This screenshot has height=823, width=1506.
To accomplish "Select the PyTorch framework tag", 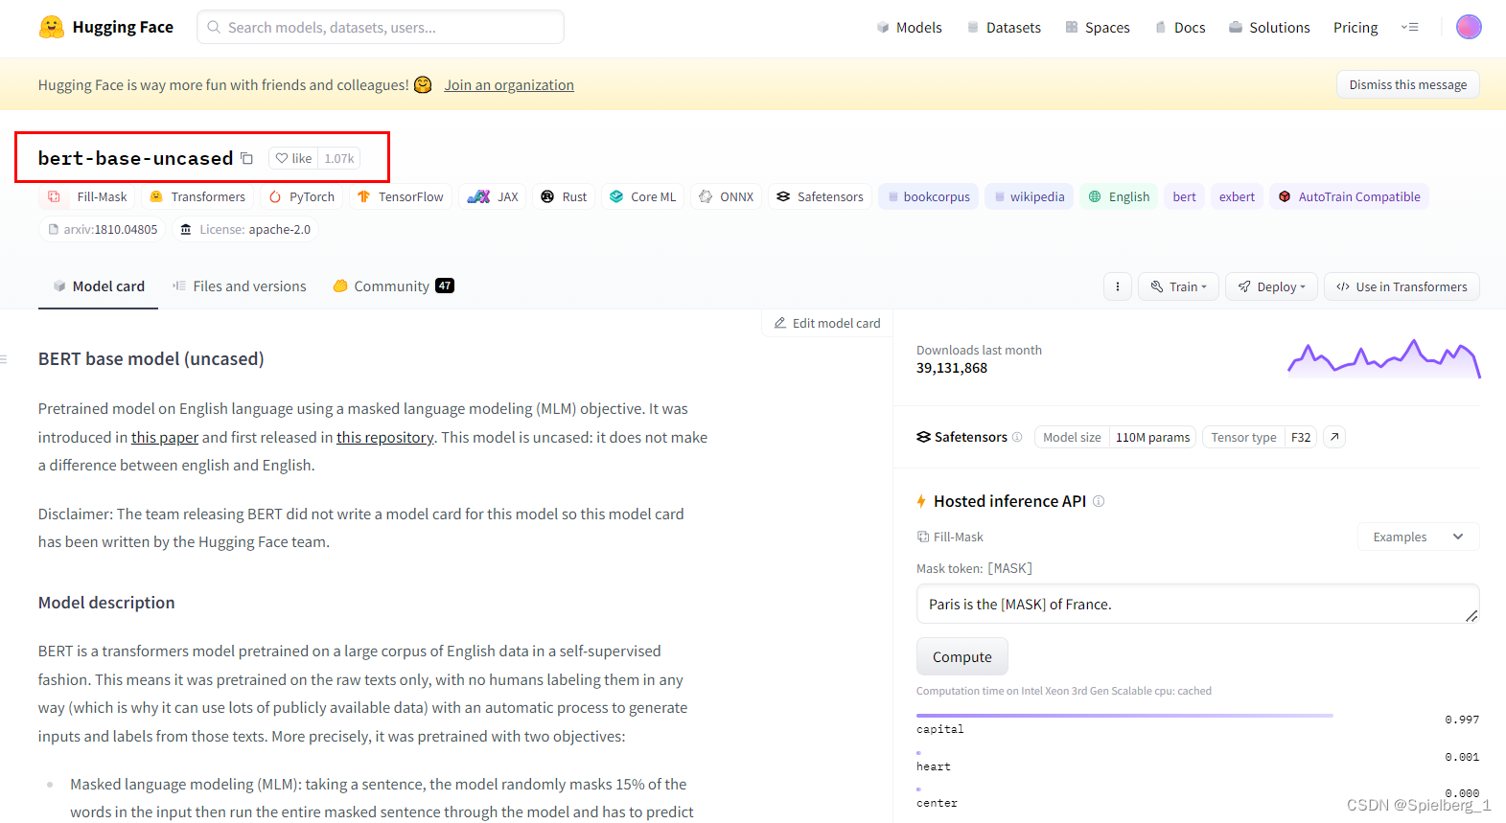I will pos(302,196).
